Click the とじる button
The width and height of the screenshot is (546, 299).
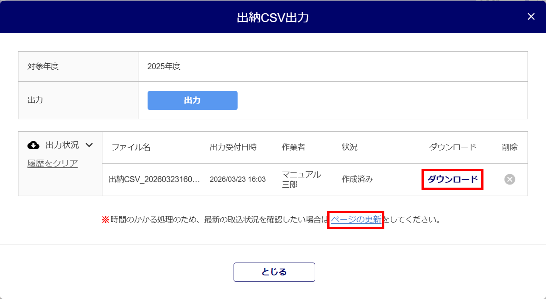(x=274, y=272)
